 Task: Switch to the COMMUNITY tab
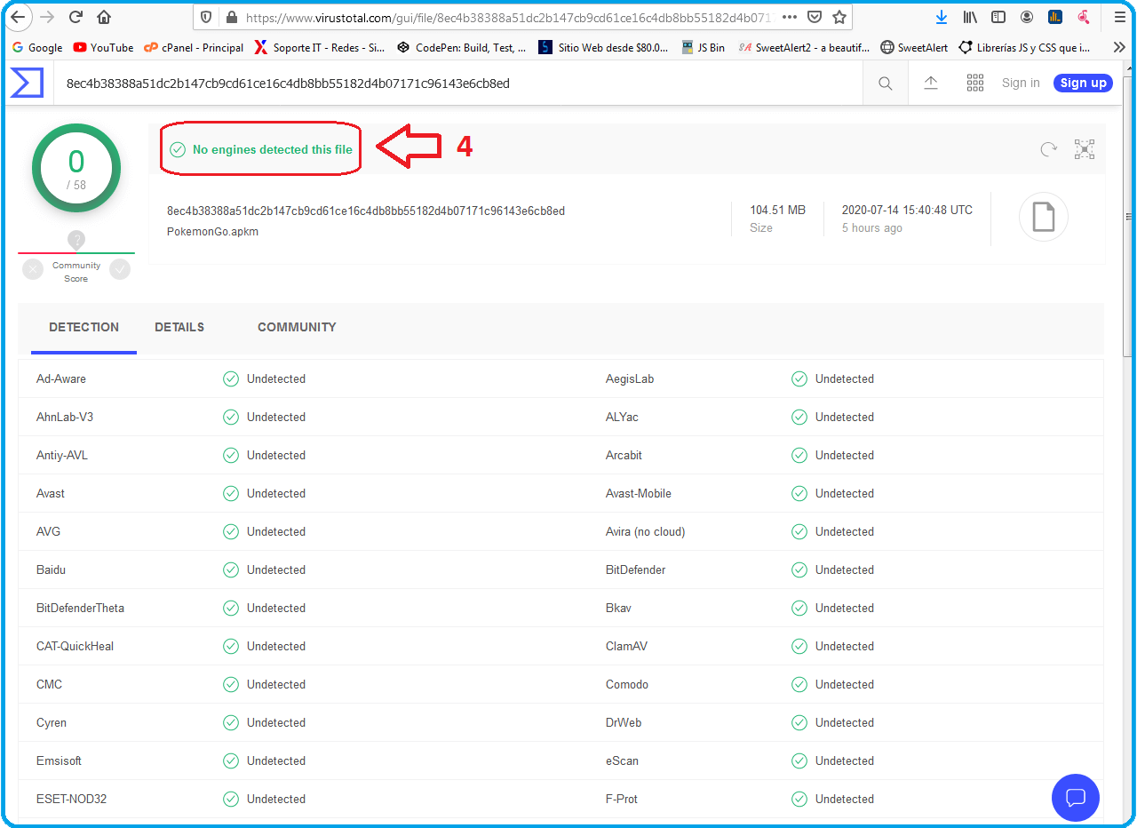[297, 327]
